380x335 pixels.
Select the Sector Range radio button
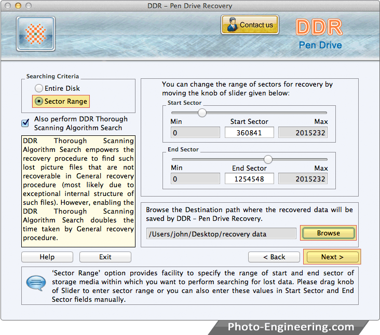click(39, 101)
